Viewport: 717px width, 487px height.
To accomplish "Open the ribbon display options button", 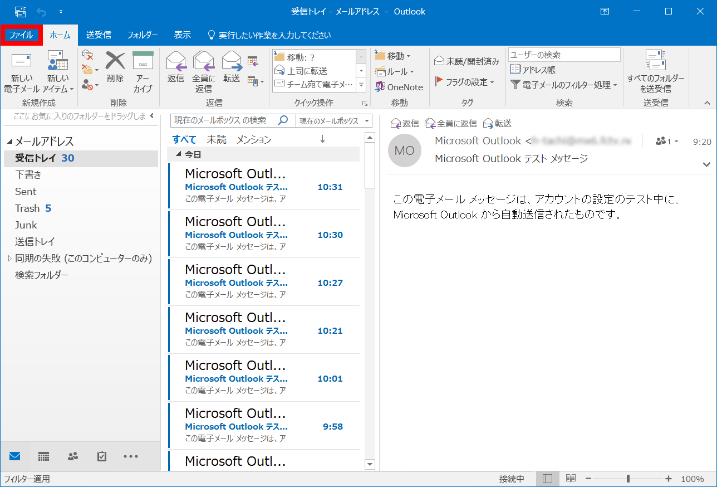I will (x=605, y=11).
